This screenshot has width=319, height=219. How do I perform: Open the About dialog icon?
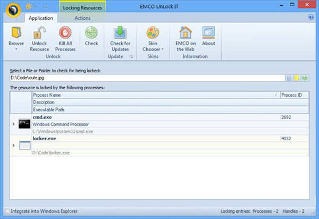pyautogui.click(x=208, y=32)
